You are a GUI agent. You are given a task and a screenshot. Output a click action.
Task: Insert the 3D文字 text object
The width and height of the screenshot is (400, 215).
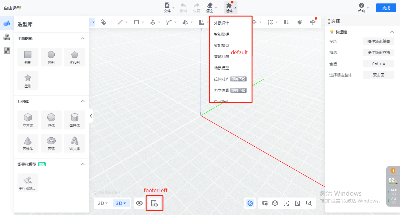coord(74,143)
